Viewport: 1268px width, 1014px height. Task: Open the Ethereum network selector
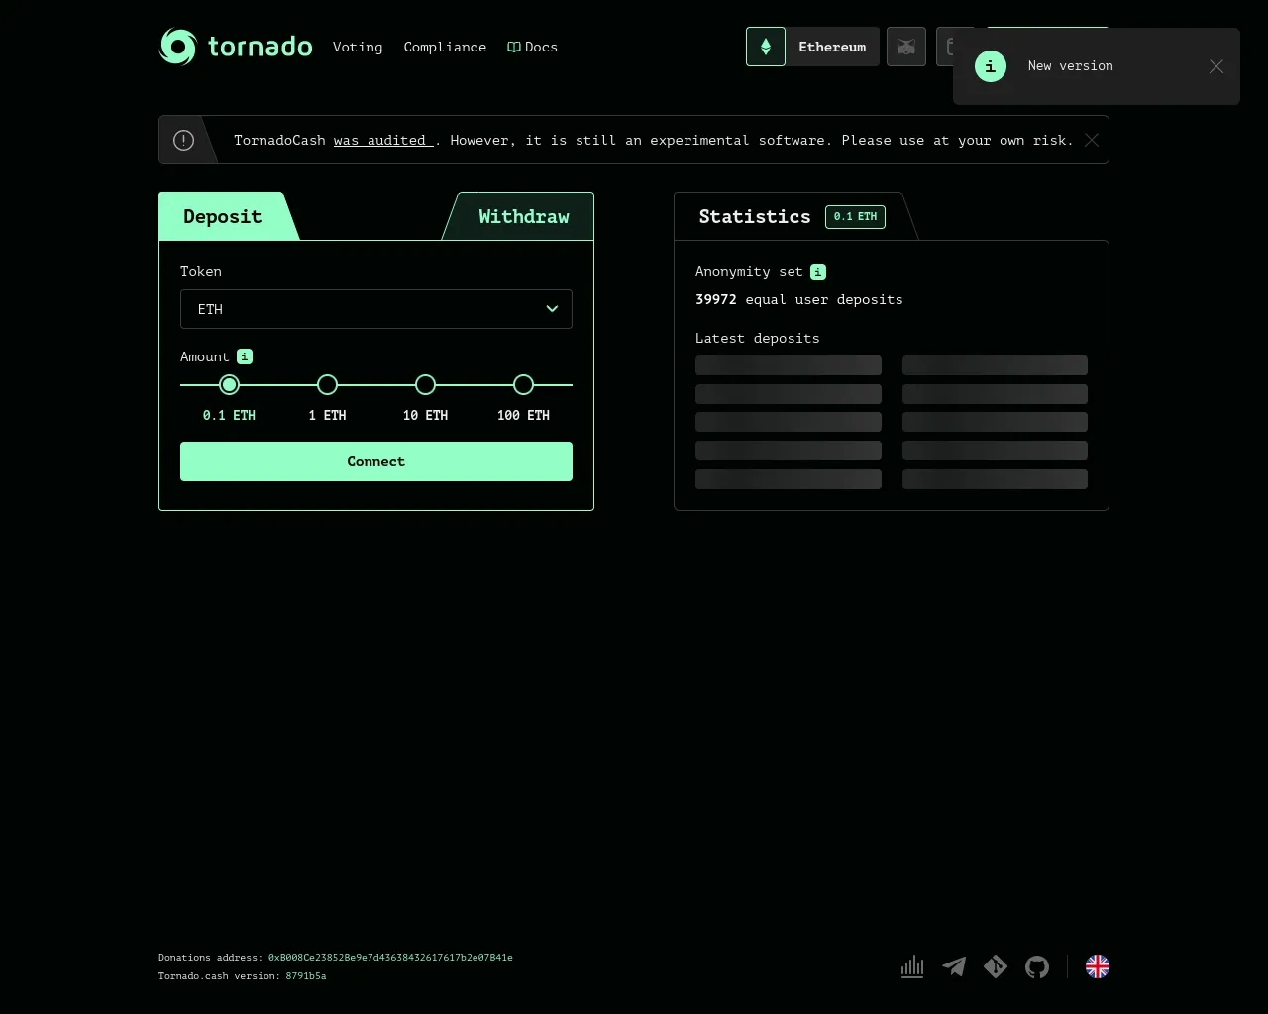point(813,47)
